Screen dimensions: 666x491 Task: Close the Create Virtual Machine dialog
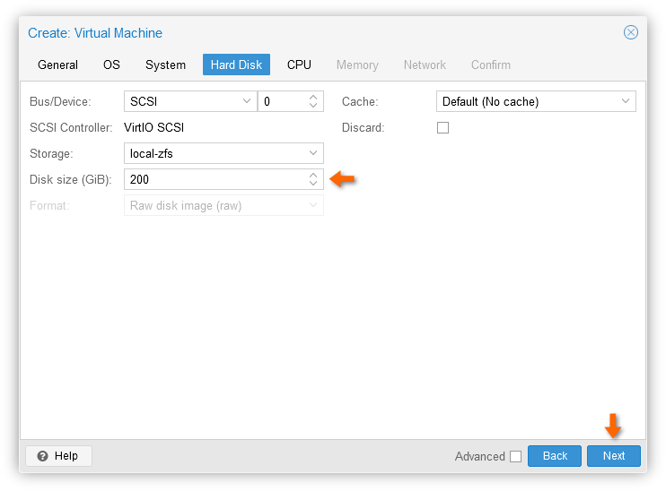coord(630,32)
